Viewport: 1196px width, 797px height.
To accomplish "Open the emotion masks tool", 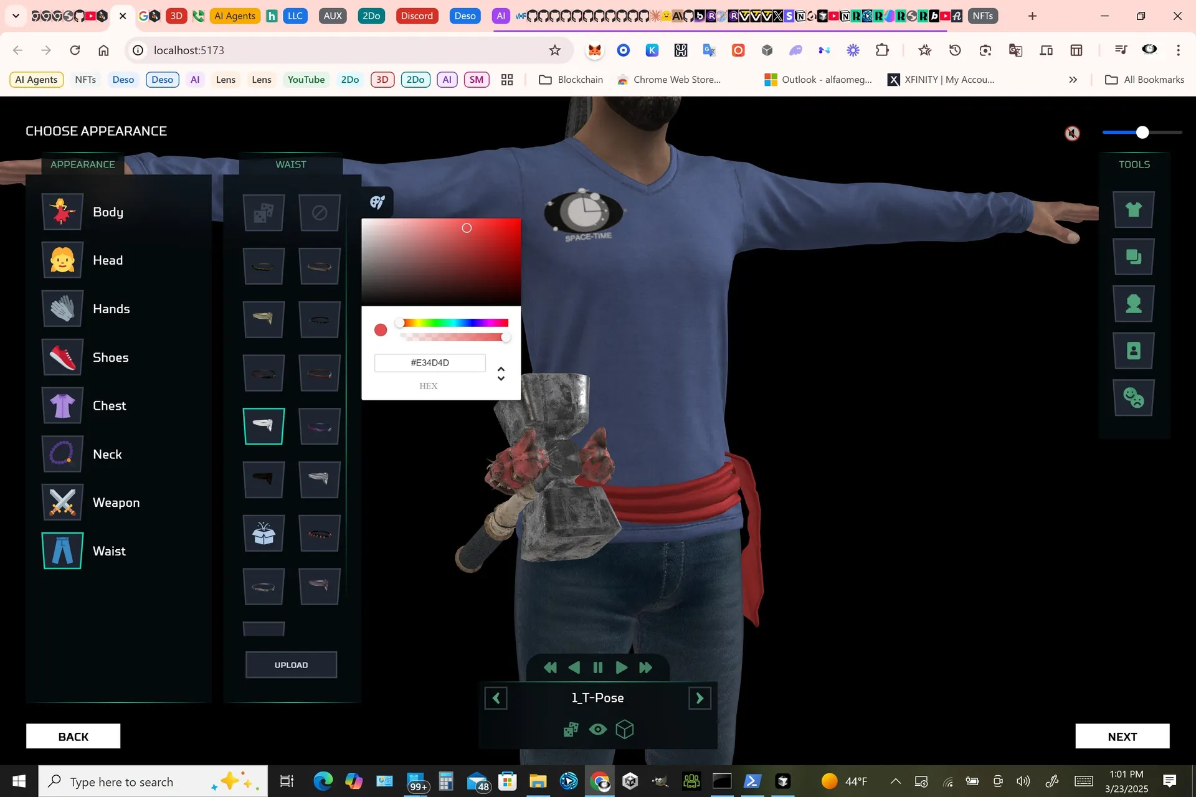I will point(1134,397).
